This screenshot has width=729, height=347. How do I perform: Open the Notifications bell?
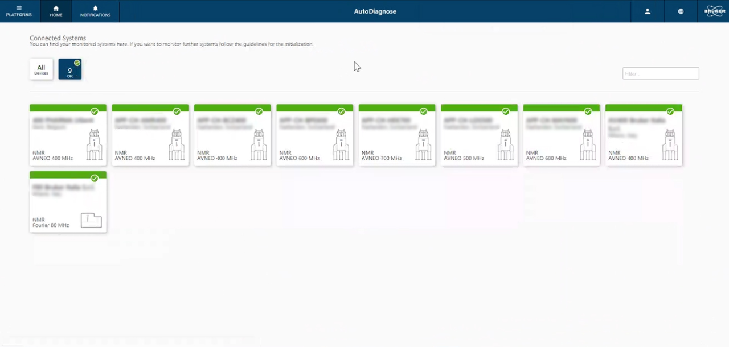click(x=95, y=11)
